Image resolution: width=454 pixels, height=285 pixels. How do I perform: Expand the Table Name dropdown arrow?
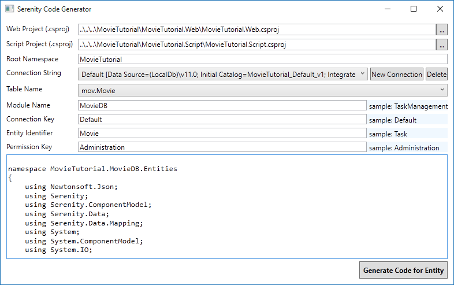tap(442, 90)
